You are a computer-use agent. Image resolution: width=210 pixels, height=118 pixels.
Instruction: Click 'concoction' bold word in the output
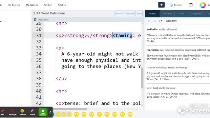coord(153,50)
